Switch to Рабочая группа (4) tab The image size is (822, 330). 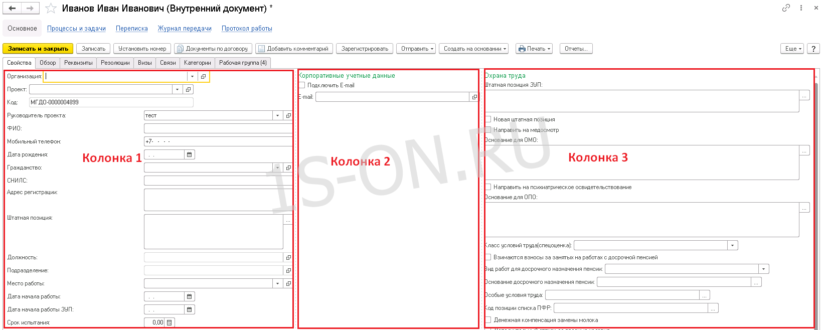click(243, 63)
